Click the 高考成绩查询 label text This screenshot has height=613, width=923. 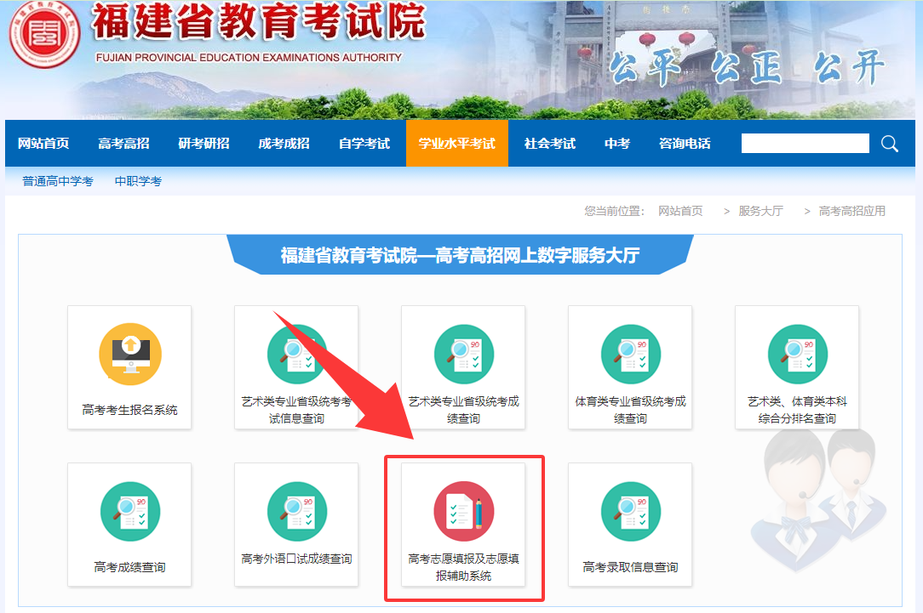pos(130,567)
